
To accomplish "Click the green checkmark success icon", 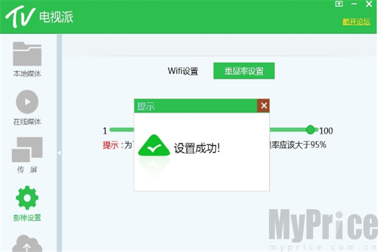I will coord(154,145).
